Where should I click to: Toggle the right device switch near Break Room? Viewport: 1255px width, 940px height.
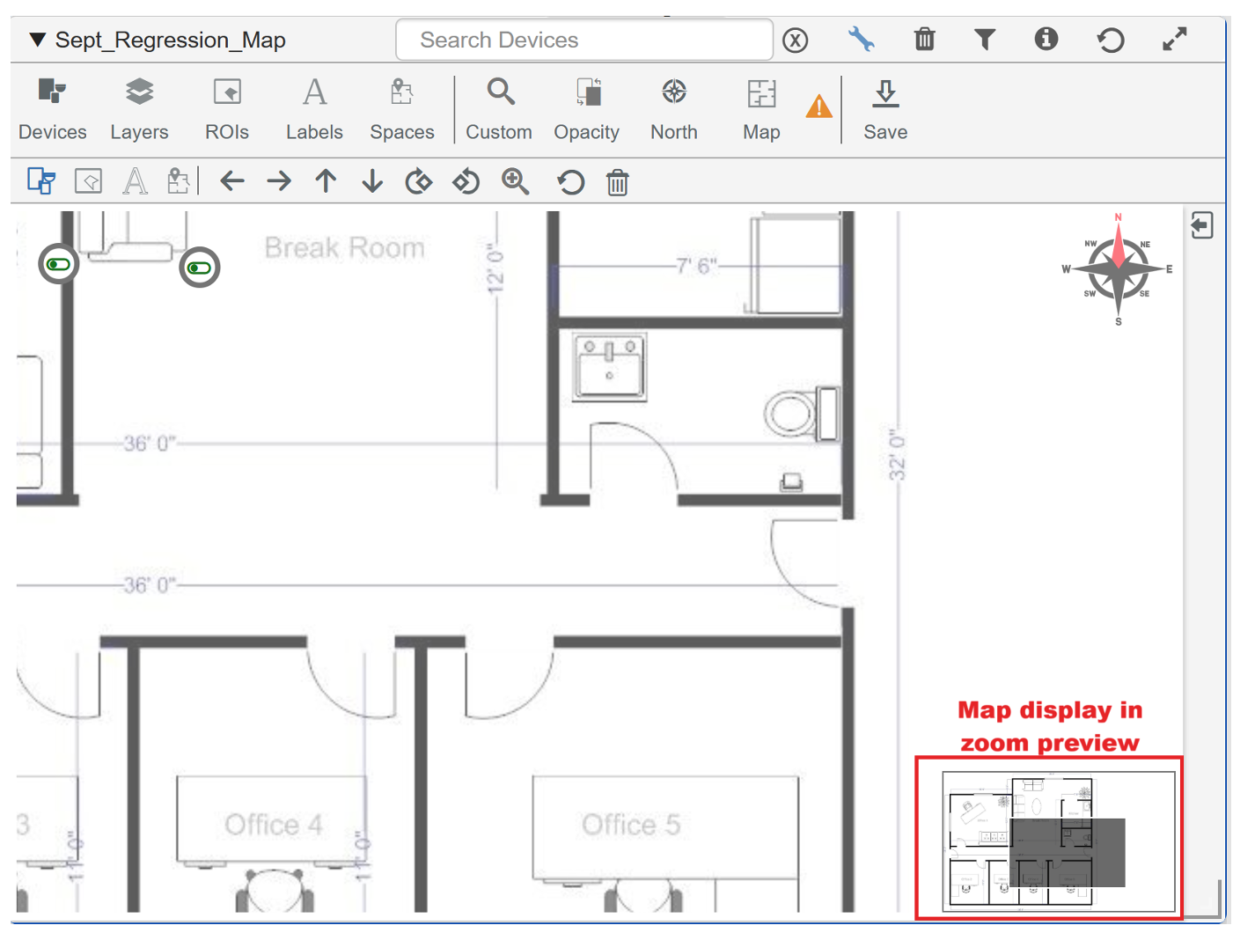200,268
